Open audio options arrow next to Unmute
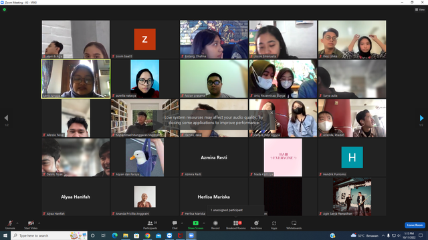 [17, 223]
